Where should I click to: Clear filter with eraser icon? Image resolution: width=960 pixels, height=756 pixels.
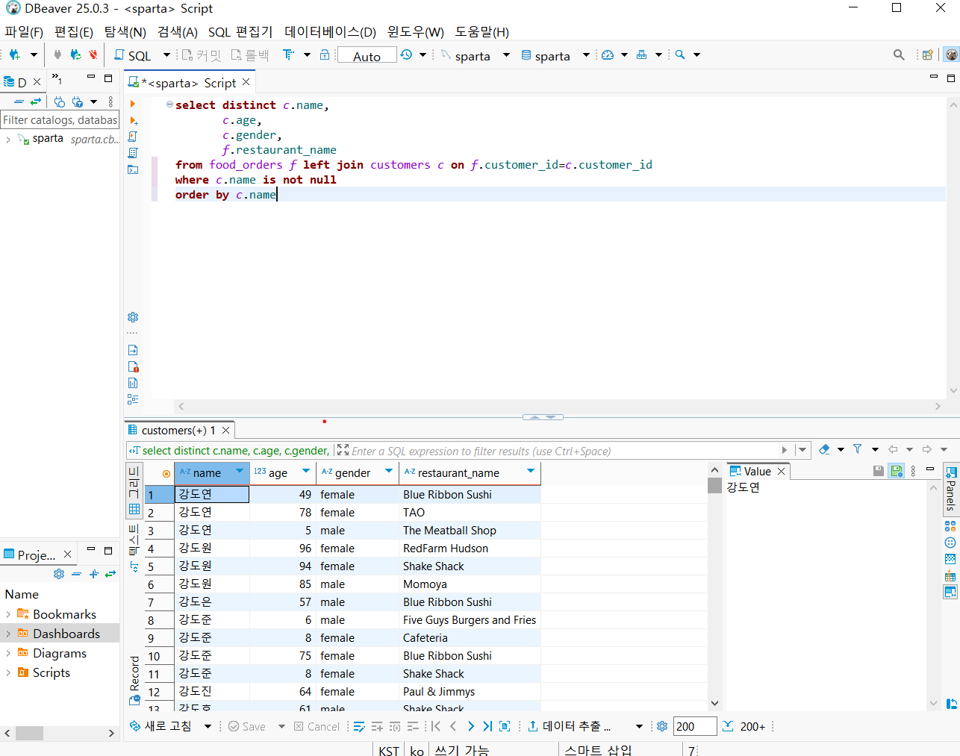tap(824, 449)
